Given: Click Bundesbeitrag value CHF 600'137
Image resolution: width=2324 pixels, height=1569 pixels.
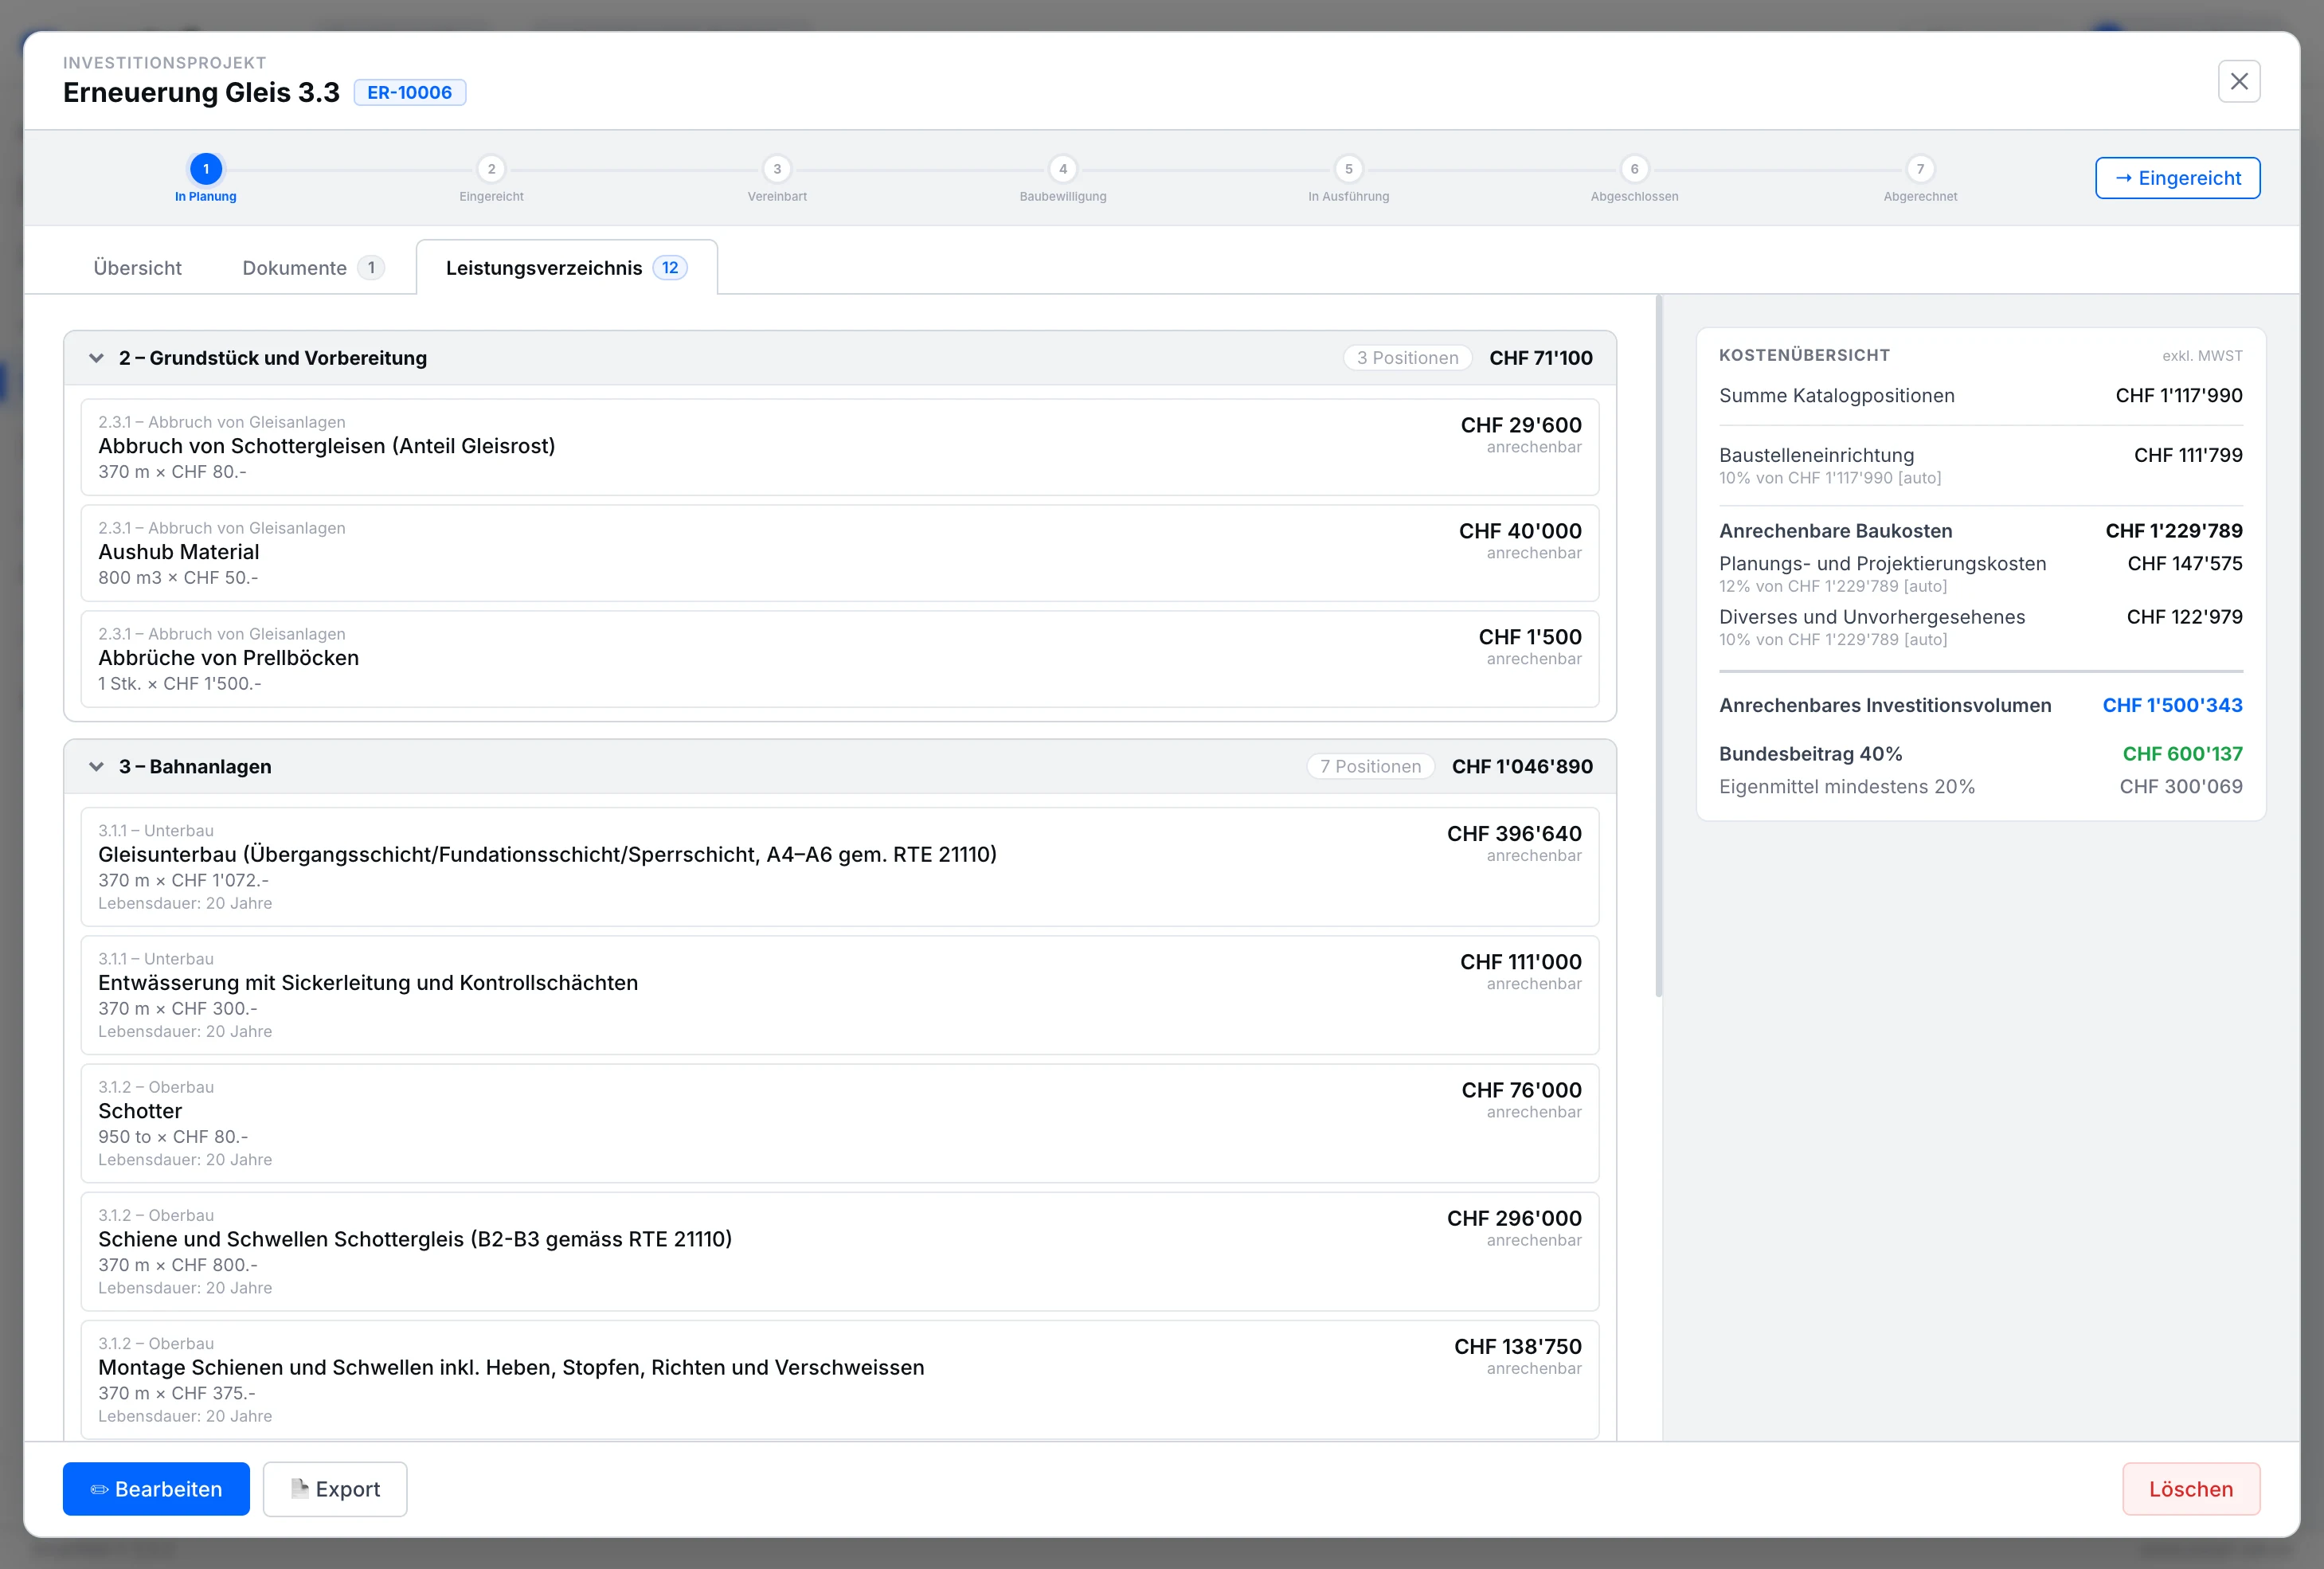Looking at the screenshot, I should (x=2182, y=753).
